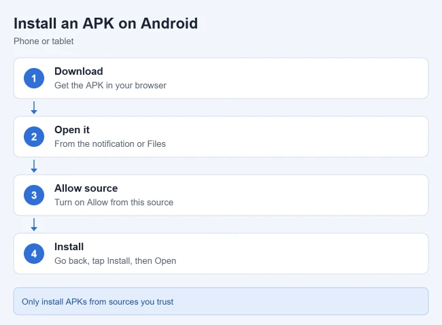This screenshot has height=325, width=442.
Task: Click the step 1 number badge
Action: click(34, 78)
